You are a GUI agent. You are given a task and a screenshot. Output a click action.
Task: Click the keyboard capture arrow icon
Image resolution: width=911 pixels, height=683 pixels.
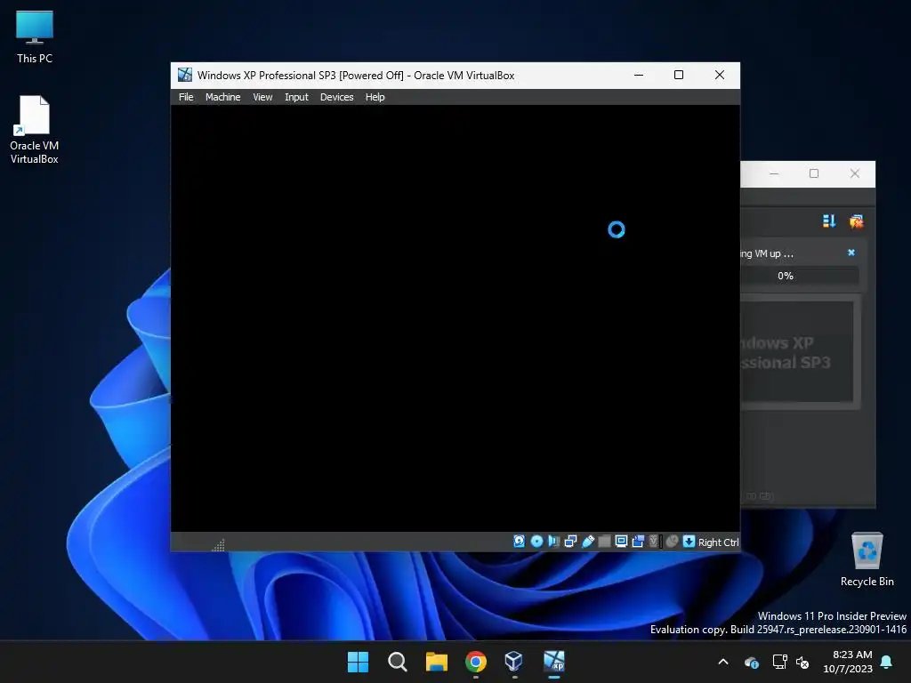click(x=689, y=542)
